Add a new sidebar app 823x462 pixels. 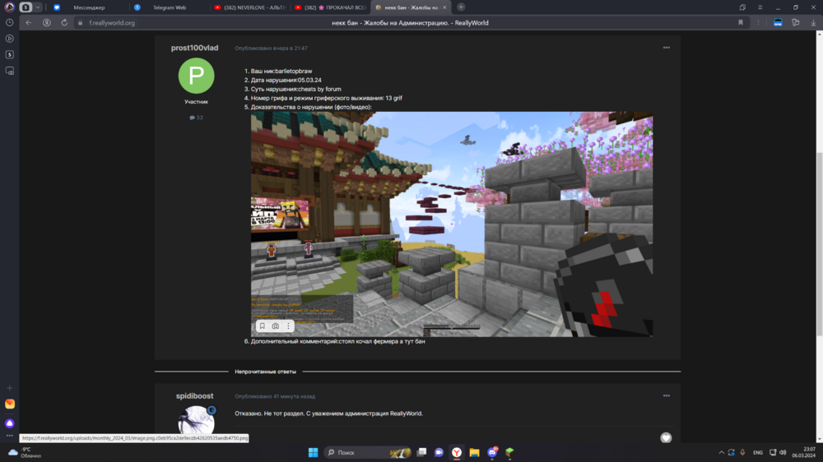(9, 388)
